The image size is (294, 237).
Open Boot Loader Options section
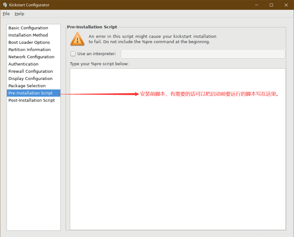click(34, 42)
